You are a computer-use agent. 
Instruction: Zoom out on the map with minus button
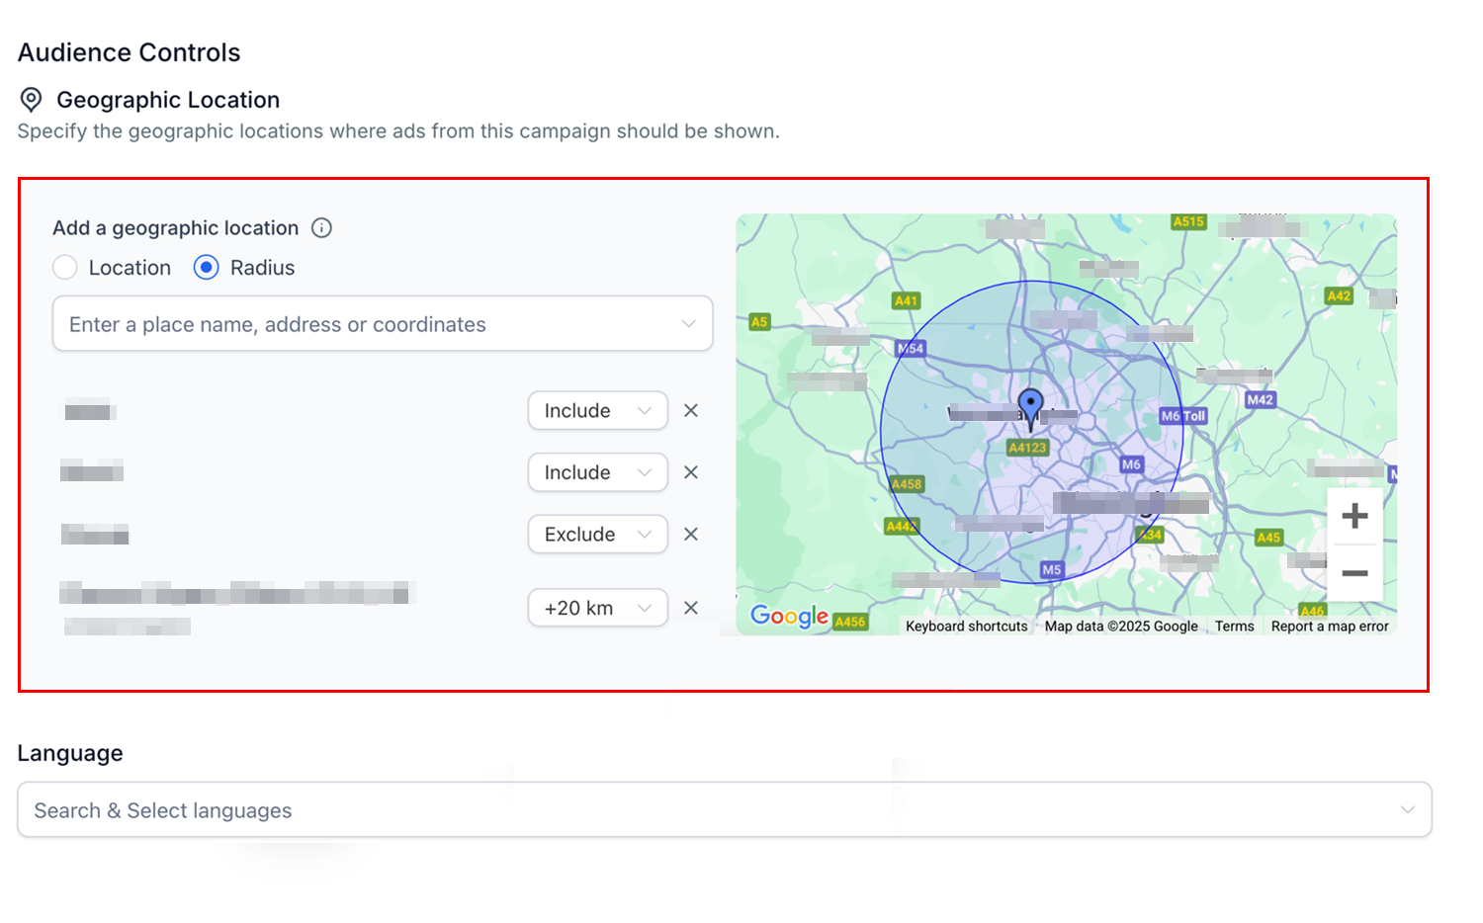pyautogui.click(x=1354, y=573)
